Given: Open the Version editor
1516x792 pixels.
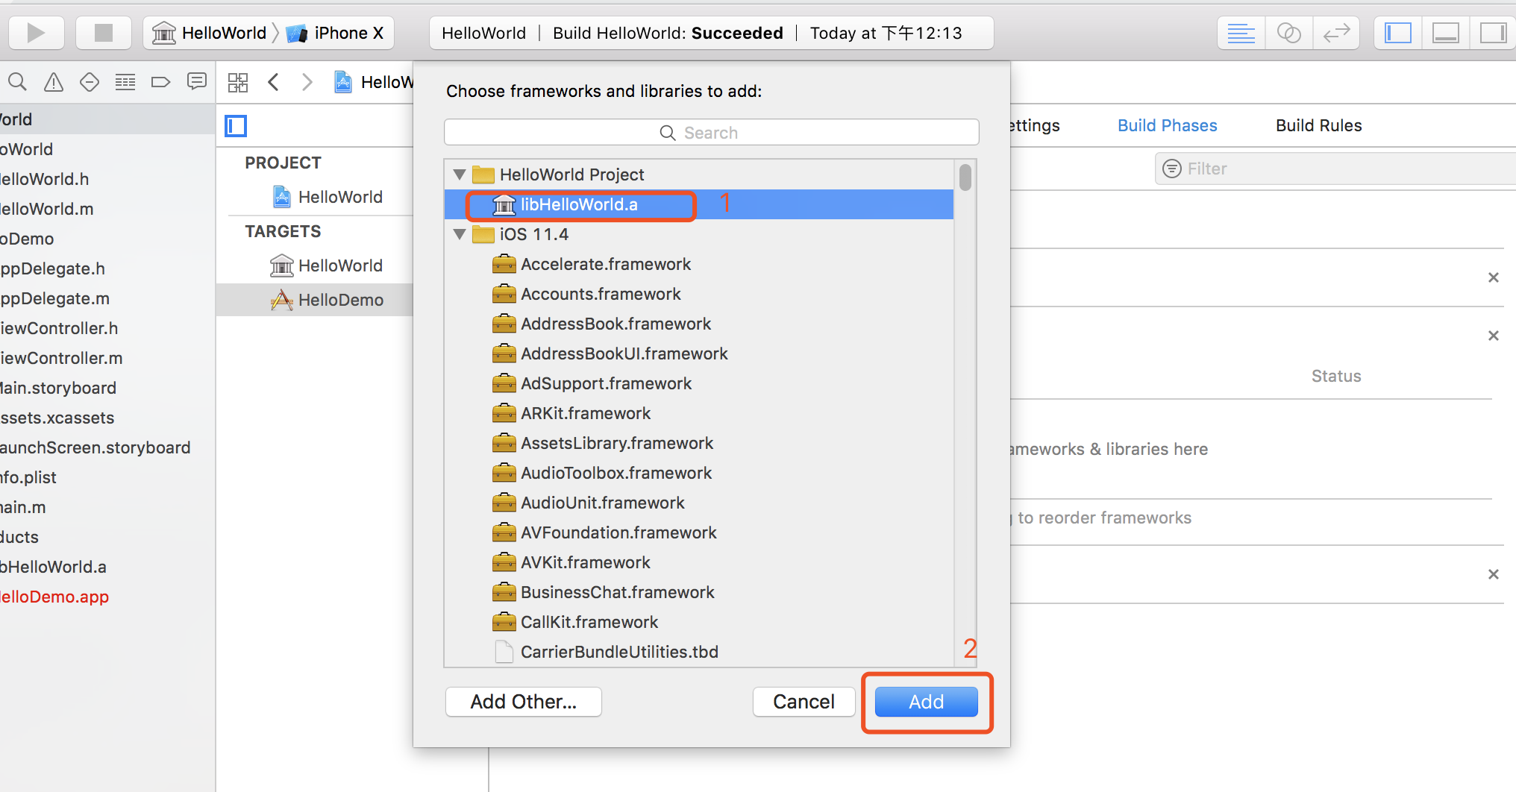Looking at the screenshot, I should click(1335, 33).
